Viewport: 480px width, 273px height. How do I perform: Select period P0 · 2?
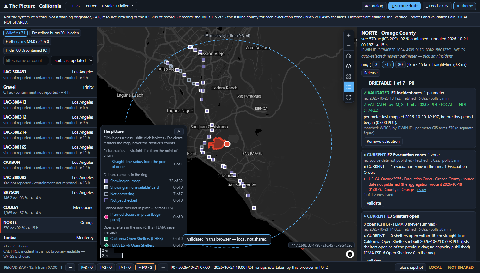pos(146,267)
